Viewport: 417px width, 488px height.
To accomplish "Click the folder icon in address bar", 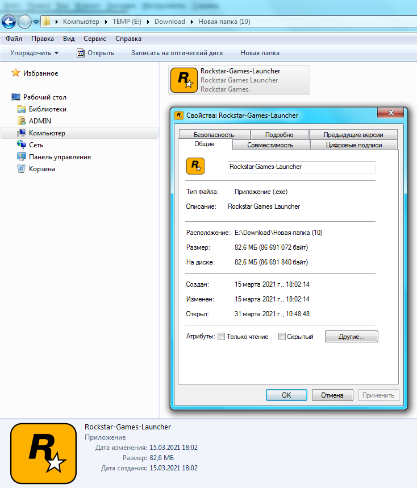I will [47, 22].
